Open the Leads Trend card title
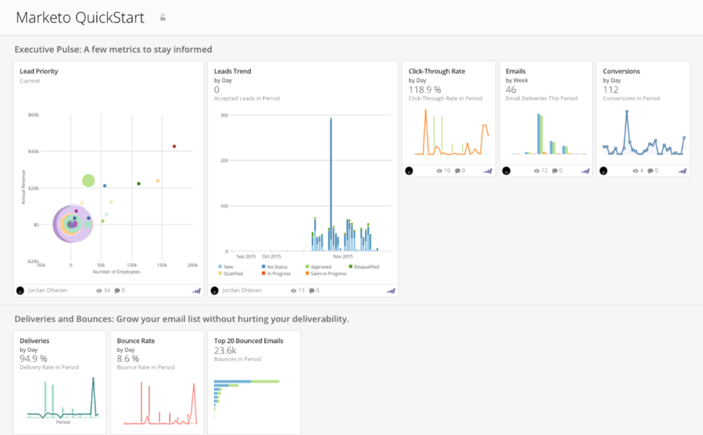This screenshot has height=435, width=703. point(233,72)
